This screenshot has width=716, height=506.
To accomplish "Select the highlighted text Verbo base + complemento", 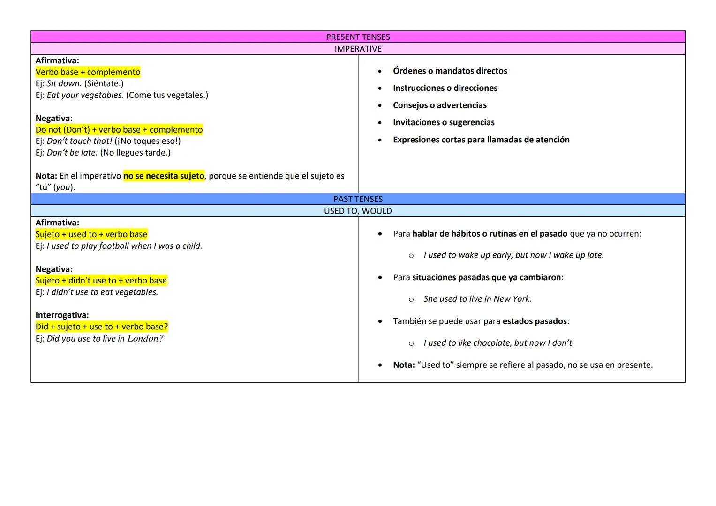I will (87, 72).
